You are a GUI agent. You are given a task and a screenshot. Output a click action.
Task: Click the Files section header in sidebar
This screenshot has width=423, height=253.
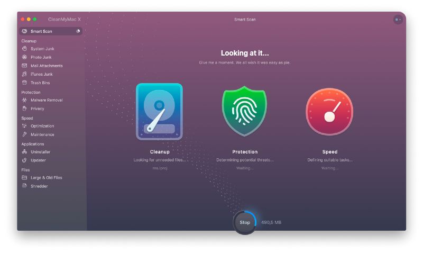(25, 170)
